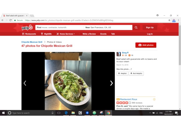
Task: Click the Sign Up button
Action: (150, 27)
